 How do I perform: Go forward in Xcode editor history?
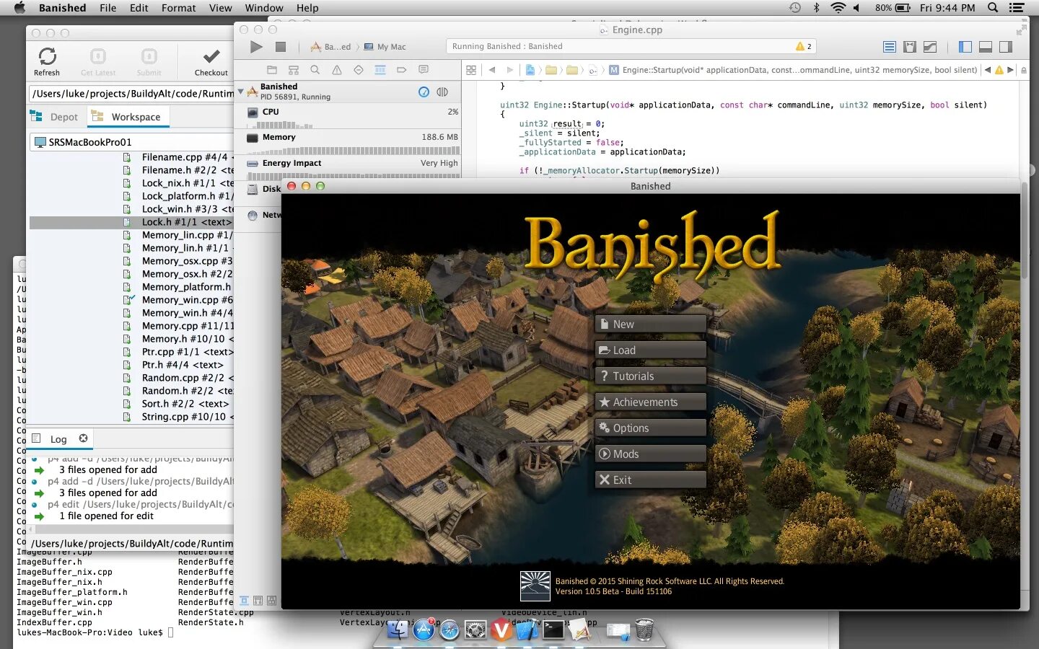click(510, 70)
